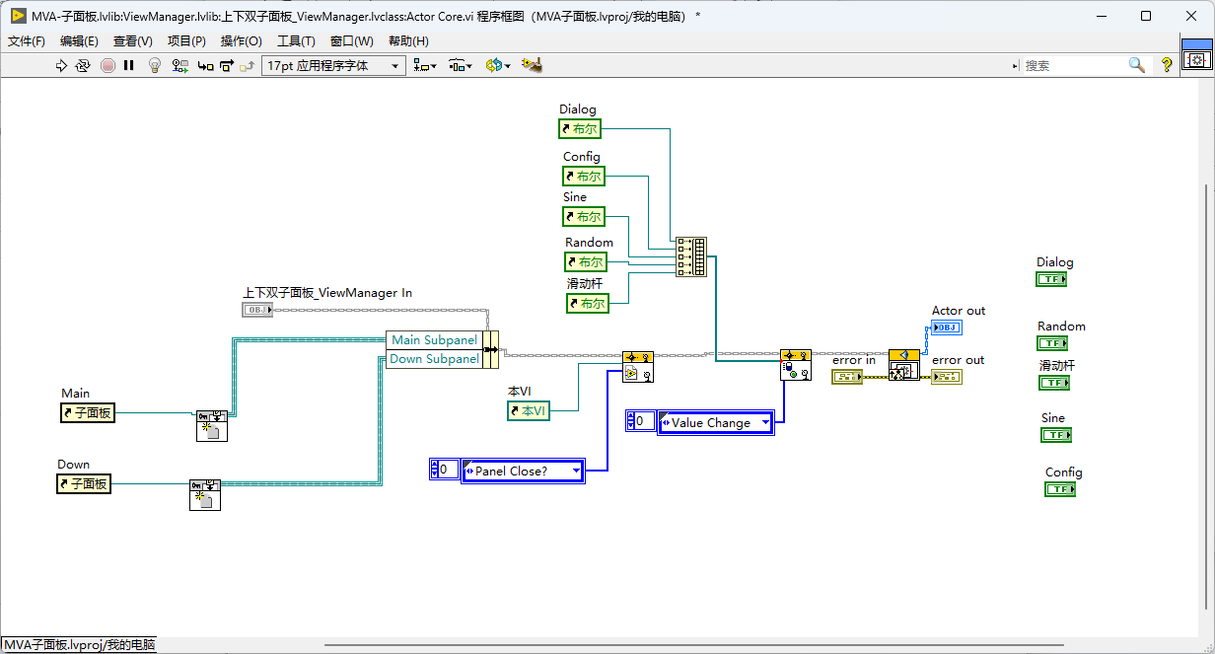Click the Clean Up Diagram broom icon

point(533,65)
